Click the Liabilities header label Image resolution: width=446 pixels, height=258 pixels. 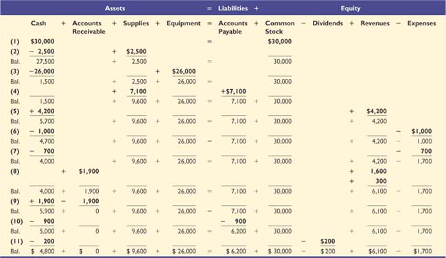(x=233, y=8)
